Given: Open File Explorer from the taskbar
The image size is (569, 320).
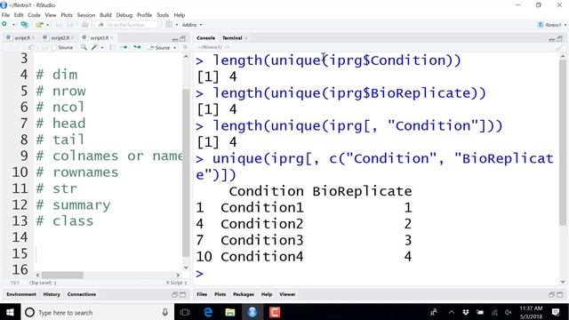Looking at the screenshot, I should tap(230, 312).
